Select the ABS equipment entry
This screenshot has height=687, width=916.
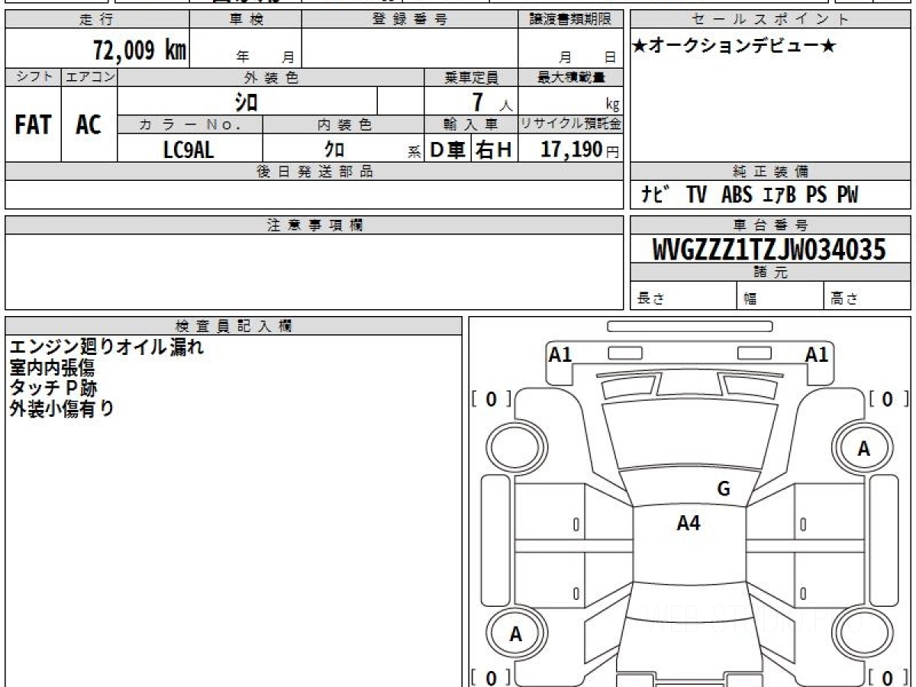click(x=737, y=195)
